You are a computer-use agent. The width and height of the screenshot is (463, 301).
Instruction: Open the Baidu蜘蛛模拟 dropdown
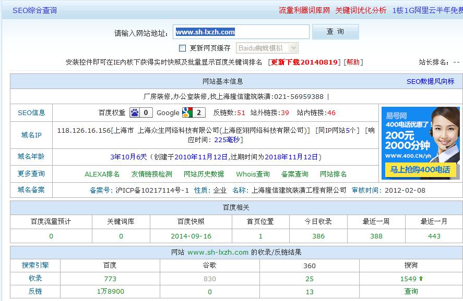pos(267,48)
